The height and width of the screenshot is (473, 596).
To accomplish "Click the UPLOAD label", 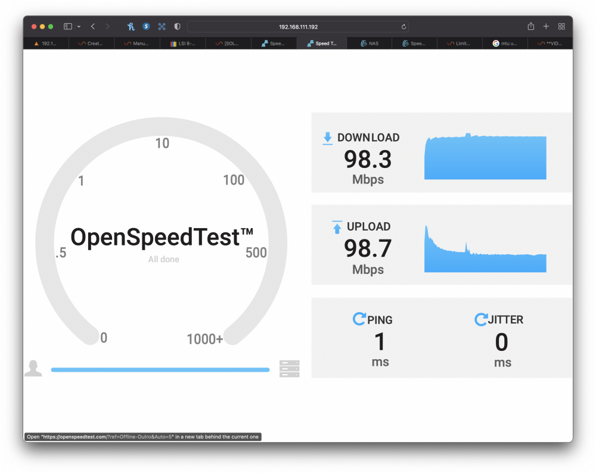I will (x=368, y=226).
